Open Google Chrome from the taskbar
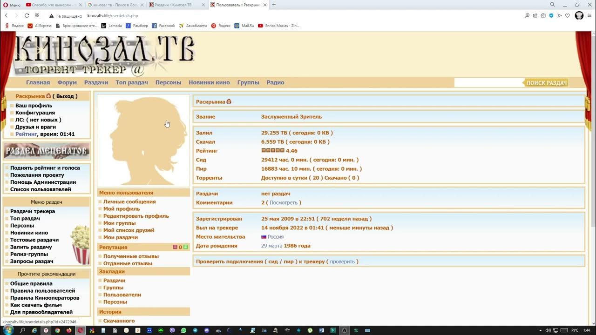The image size is (596, 335). click(x=57, y=330)
